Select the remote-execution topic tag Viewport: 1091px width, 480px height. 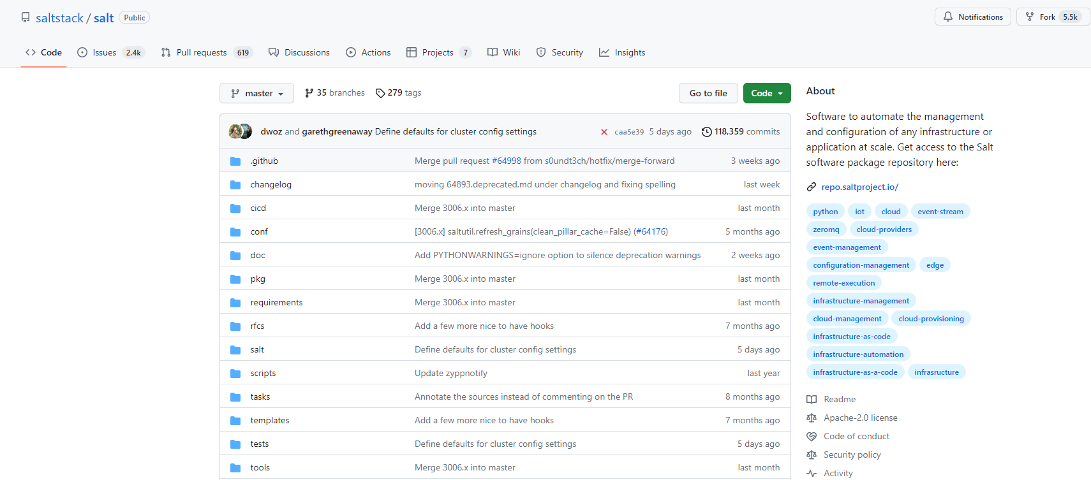click(844, 283)
